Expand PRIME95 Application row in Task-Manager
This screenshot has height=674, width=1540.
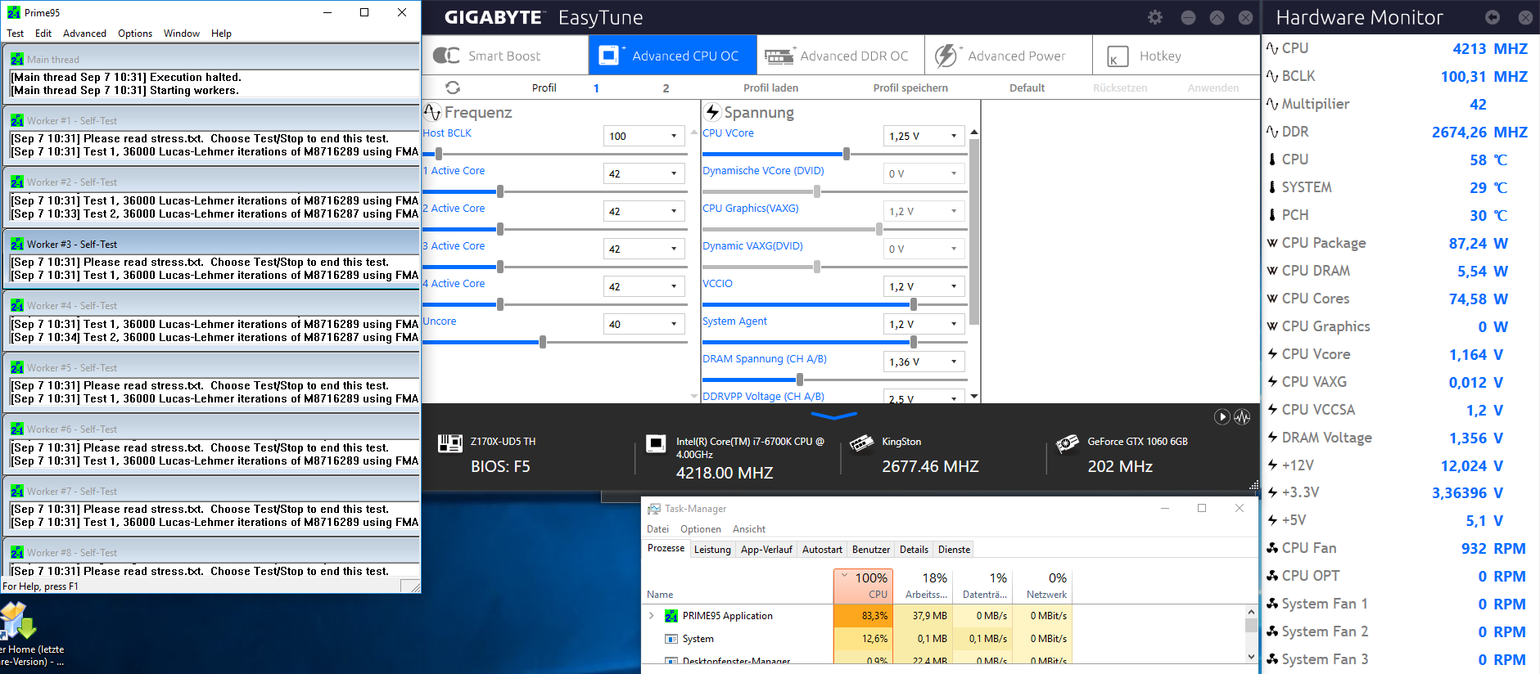click(x=652, y=616)
